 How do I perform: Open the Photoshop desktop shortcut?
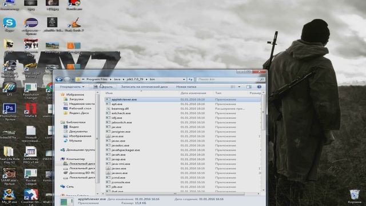(9, 112)
